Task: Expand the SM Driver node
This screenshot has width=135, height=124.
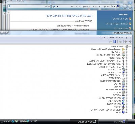Action: click(126, 52)
